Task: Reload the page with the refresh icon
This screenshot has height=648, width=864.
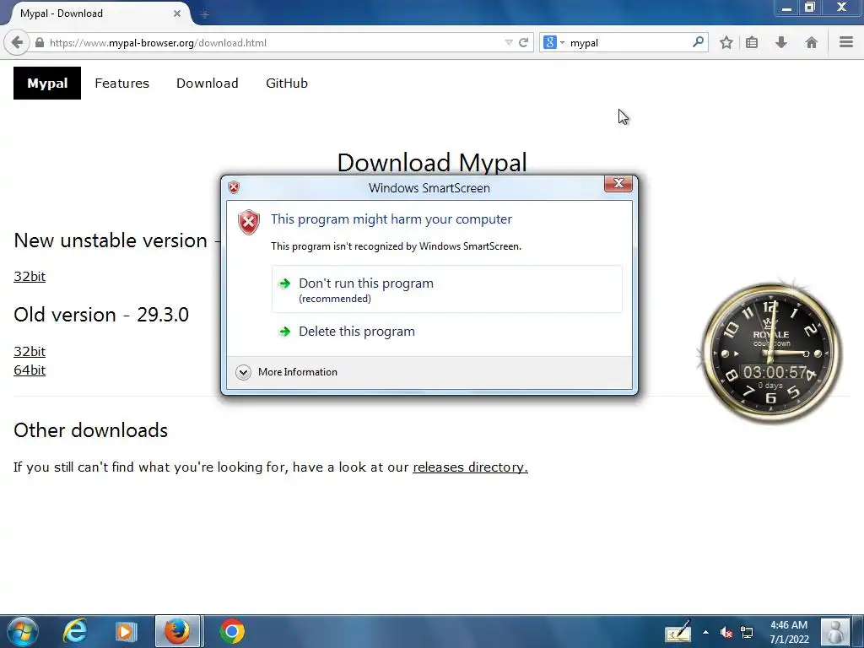Action: (x=523, y=42)
